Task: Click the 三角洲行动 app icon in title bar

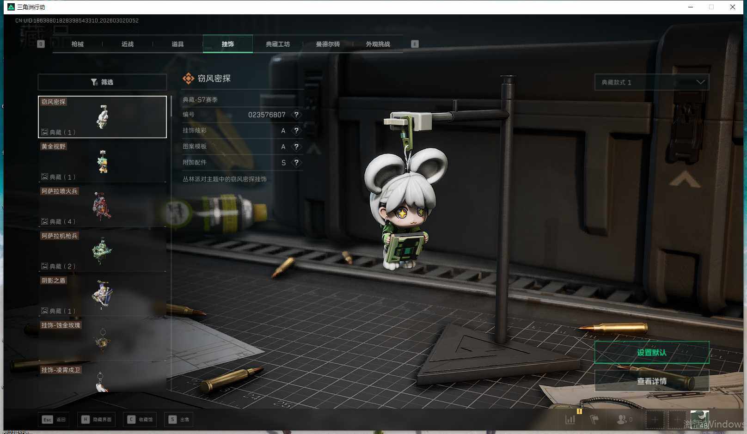Action: coord(11,7)
